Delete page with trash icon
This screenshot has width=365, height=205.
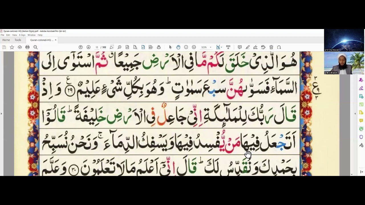[271, 47]
